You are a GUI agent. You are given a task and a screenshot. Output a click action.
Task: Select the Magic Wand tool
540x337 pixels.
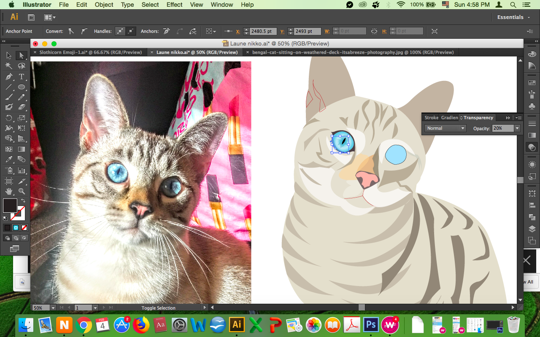click(9, 66)
